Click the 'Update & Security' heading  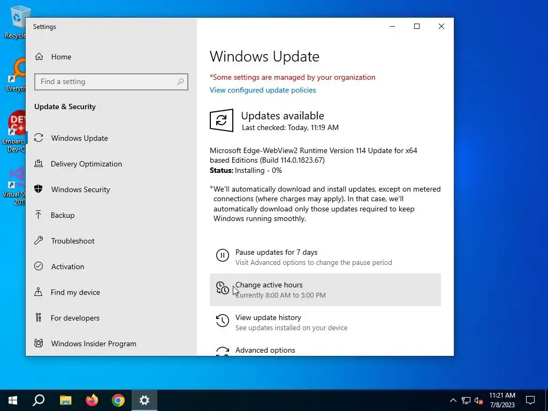[65, 106]
